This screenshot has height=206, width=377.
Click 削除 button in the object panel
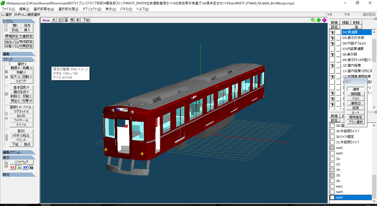coord(356,23)
